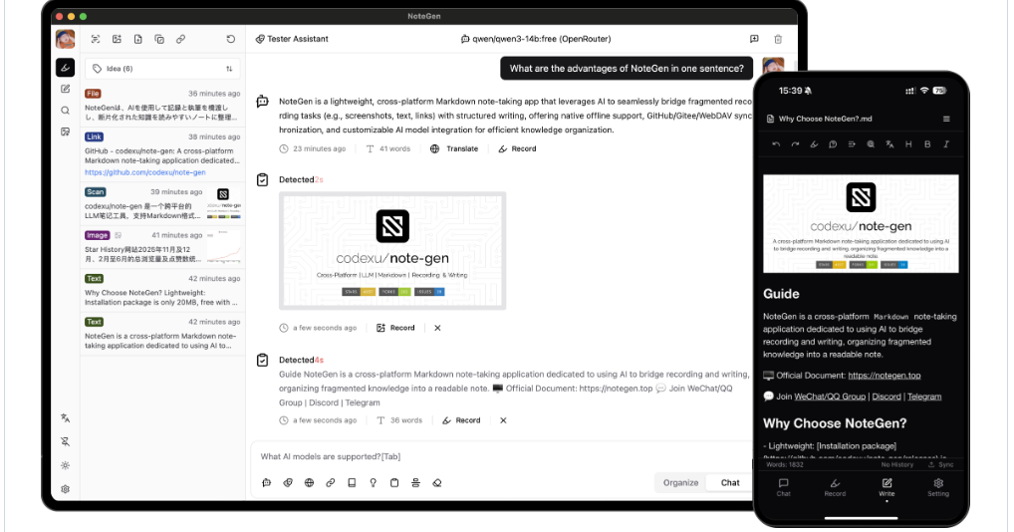1014x532 pixels.
Task: Click the add image record icon
Action: 117,39
